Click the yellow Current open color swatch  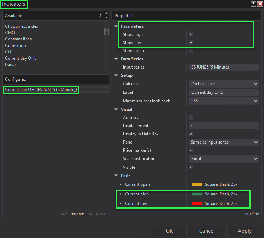click(x=197, y=184)
